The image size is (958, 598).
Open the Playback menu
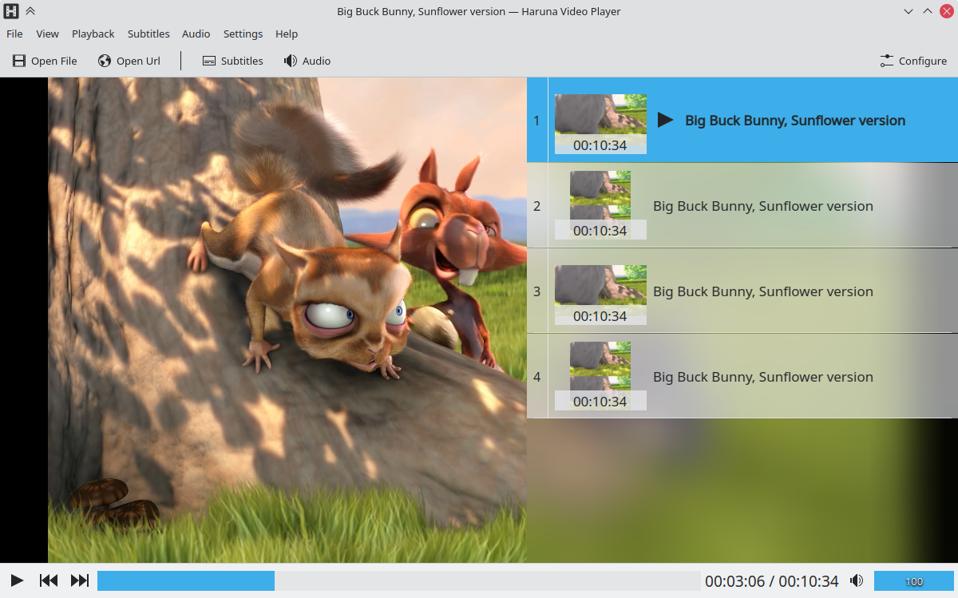(93, 34)
